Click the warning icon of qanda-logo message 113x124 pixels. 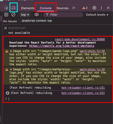[x=7, y=51]
